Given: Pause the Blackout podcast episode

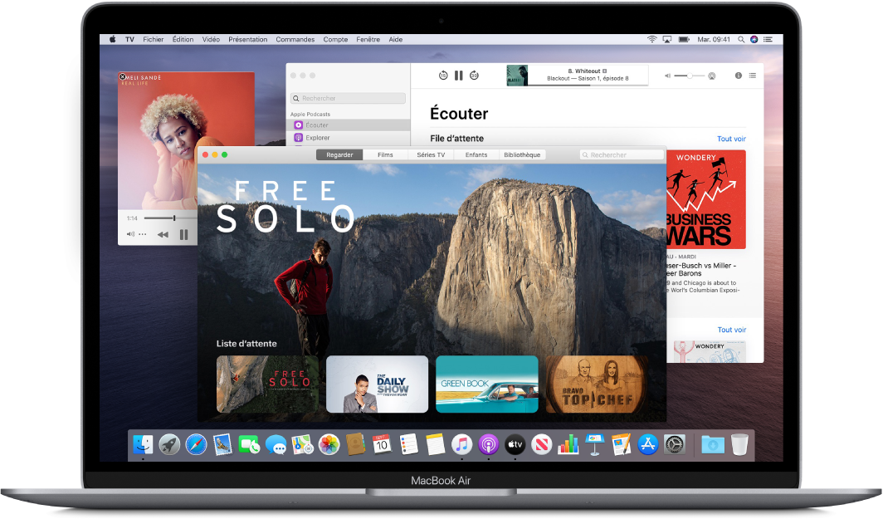Looking at the screenshot, I should pos(459,75).
